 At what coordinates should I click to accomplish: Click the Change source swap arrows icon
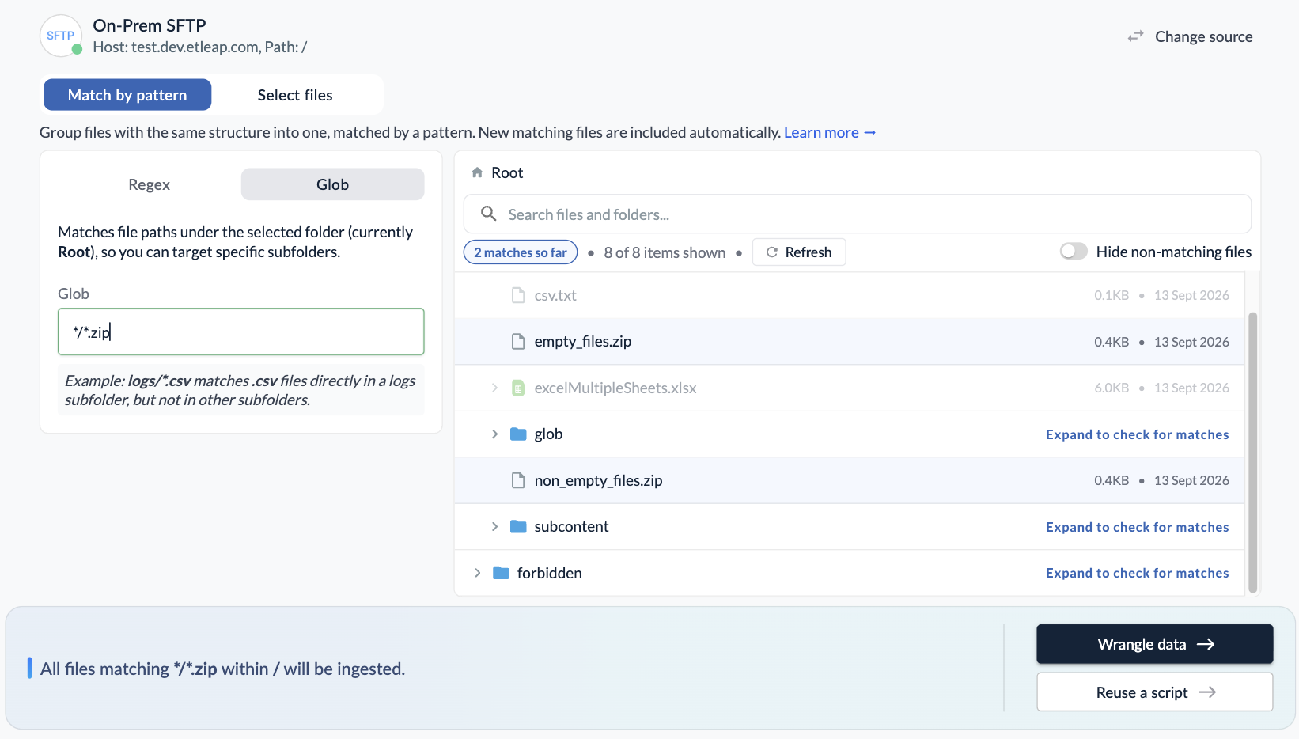[1135, 36]
